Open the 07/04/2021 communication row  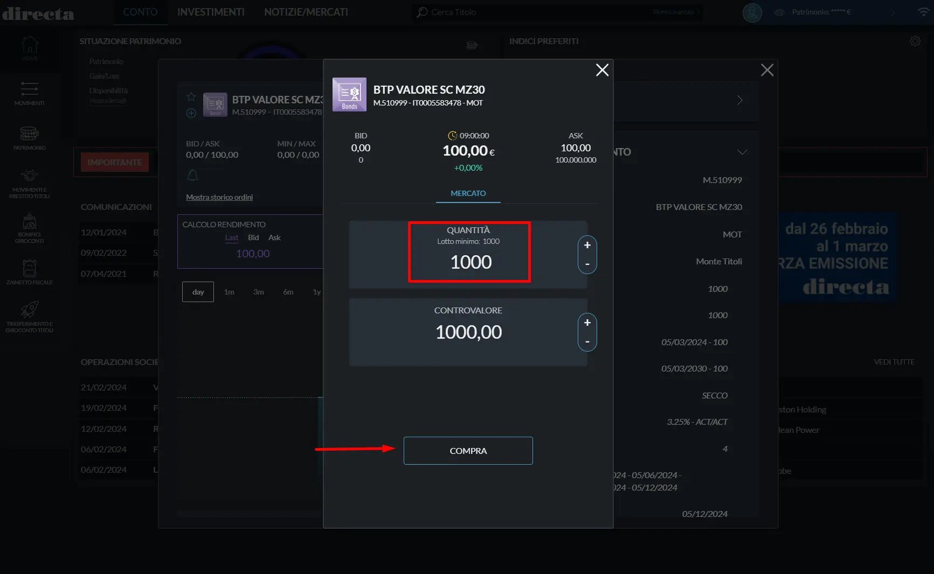pyautogui.click(x=119, y=274)
